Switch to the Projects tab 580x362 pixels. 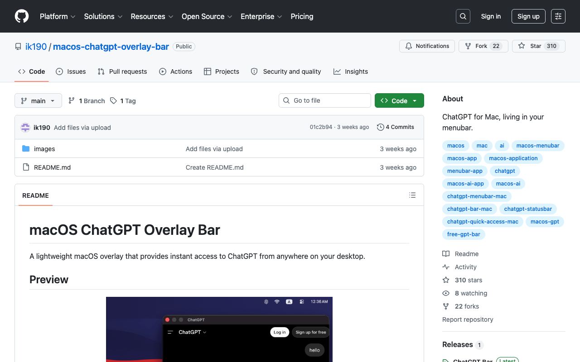point(222,71)
